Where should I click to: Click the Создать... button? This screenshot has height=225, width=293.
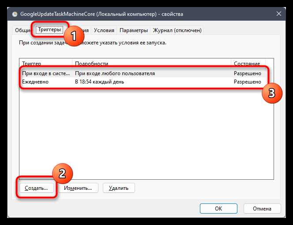pos(37,188)
